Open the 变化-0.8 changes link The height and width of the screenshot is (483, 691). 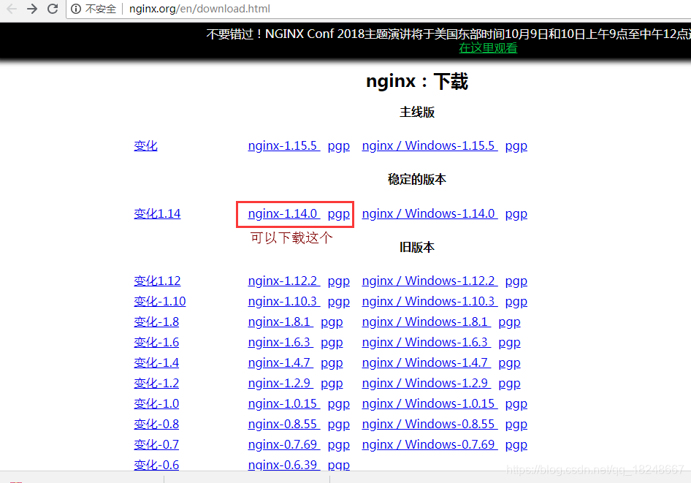[x=156, y=425]
